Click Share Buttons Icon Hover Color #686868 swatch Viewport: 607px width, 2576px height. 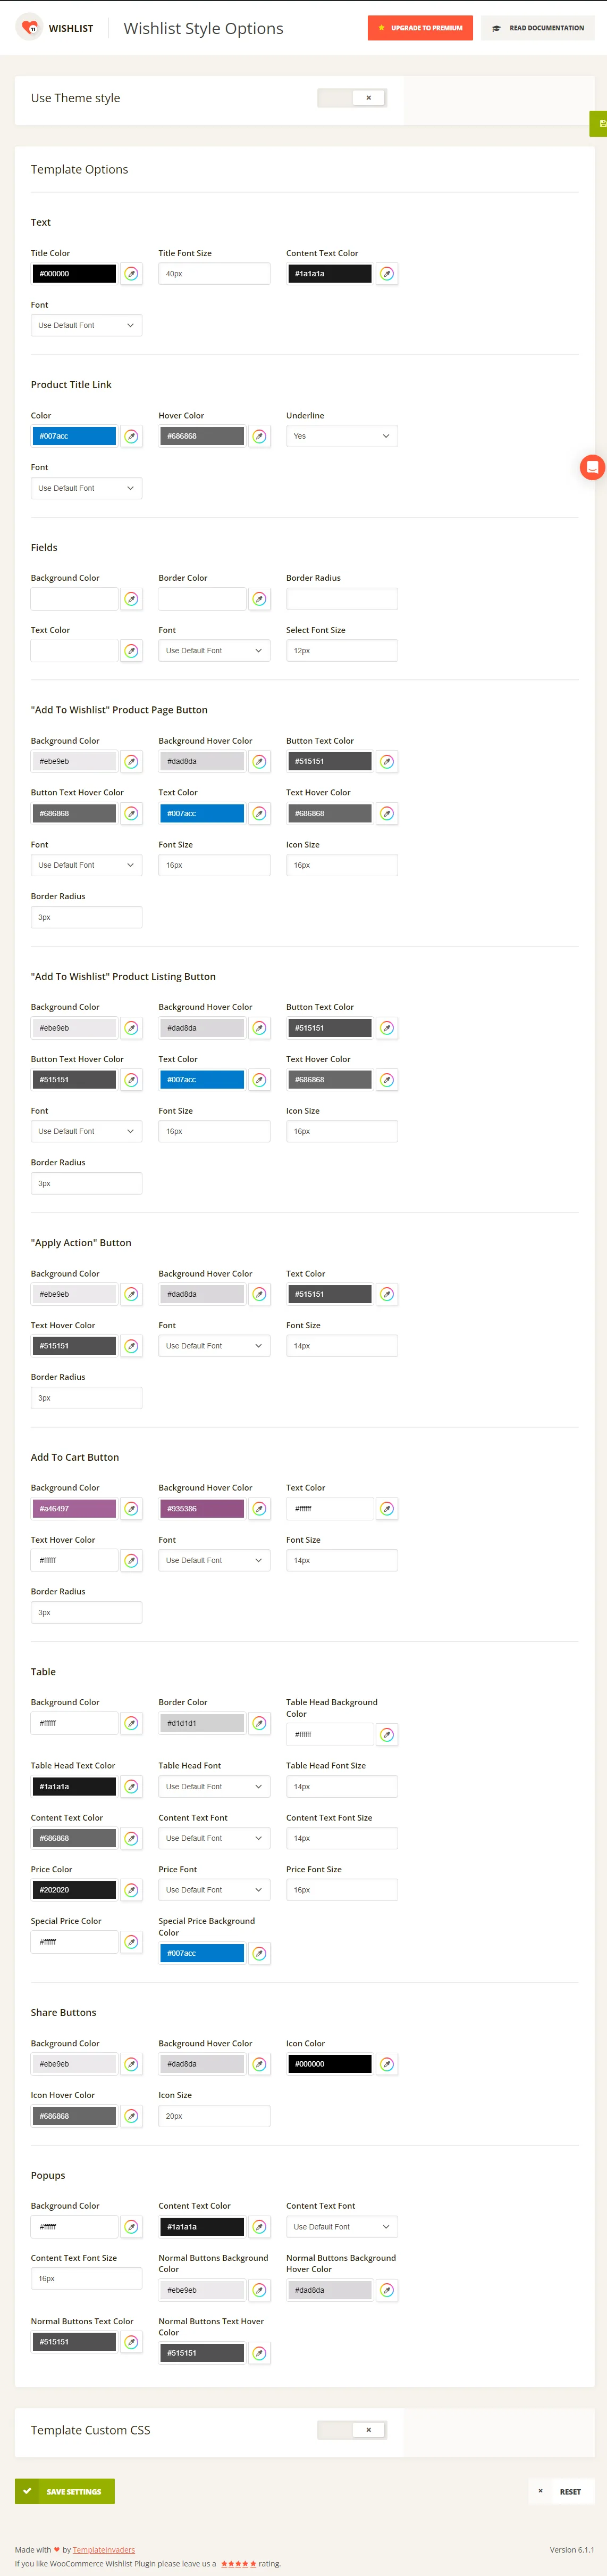click(74, 2116)
